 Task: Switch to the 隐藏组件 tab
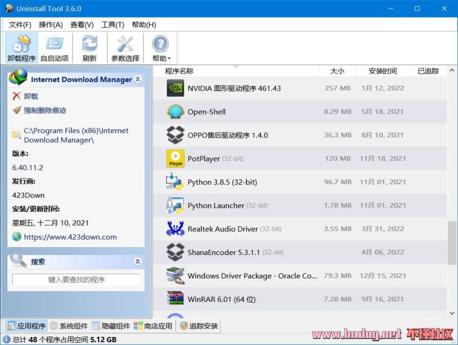tap(111, 326)
